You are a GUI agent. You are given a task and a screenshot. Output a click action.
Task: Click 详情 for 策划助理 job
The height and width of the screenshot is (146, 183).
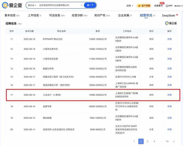click(x=169, y=118)
